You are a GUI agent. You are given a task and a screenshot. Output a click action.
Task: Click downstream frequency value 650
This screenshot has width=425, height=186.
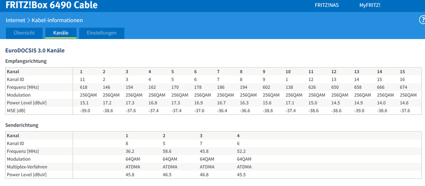(x=335, y=87)
